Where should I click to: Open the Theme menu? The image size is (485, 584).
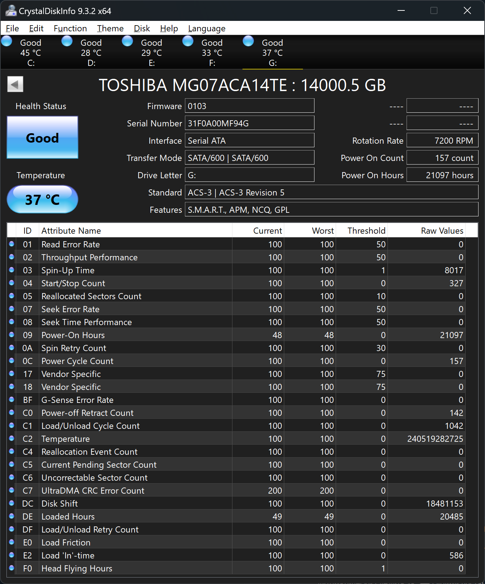(x=110, y=28)
